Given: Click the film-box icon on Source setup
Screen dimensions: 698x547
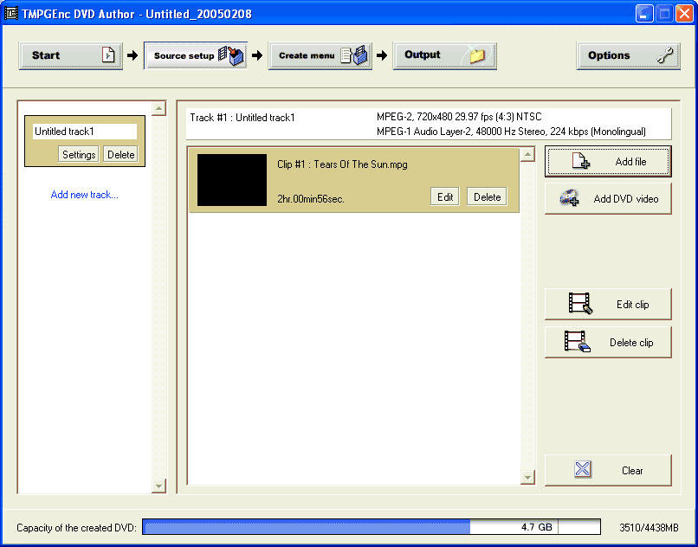Looking at the screenshot, I should [231, 55].
